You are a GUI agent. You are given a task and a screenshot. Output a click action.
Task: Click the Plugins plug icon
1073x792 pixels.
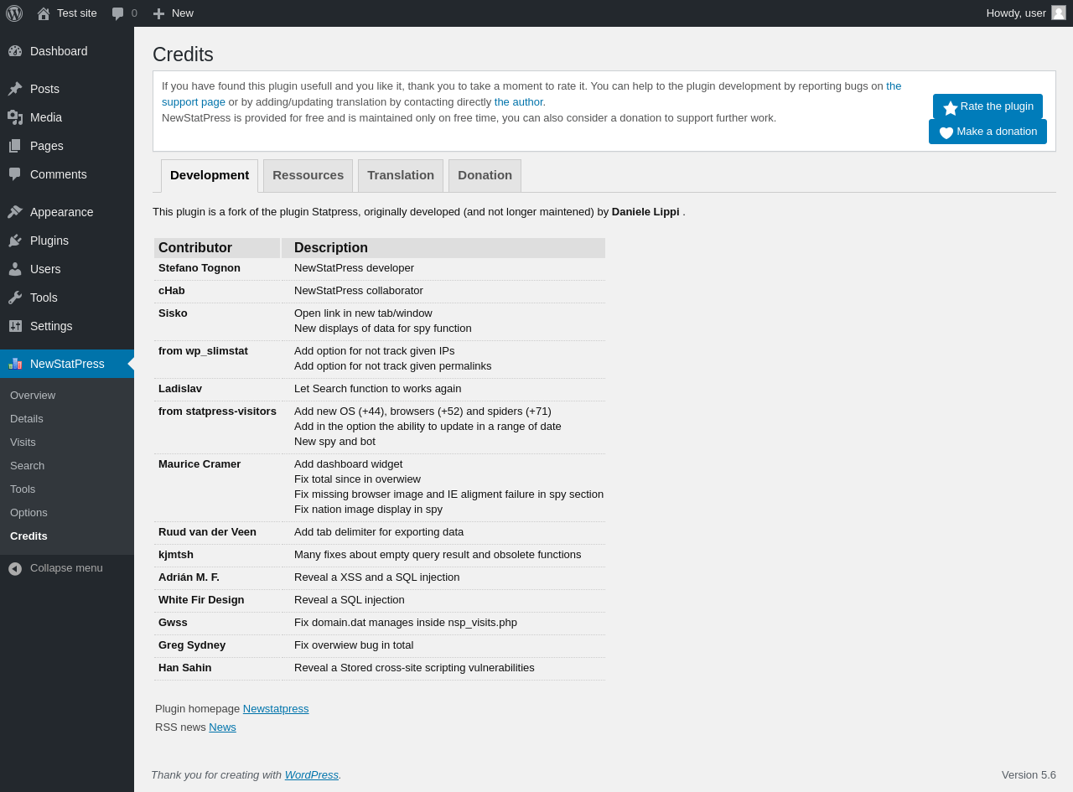click(15, 241)
